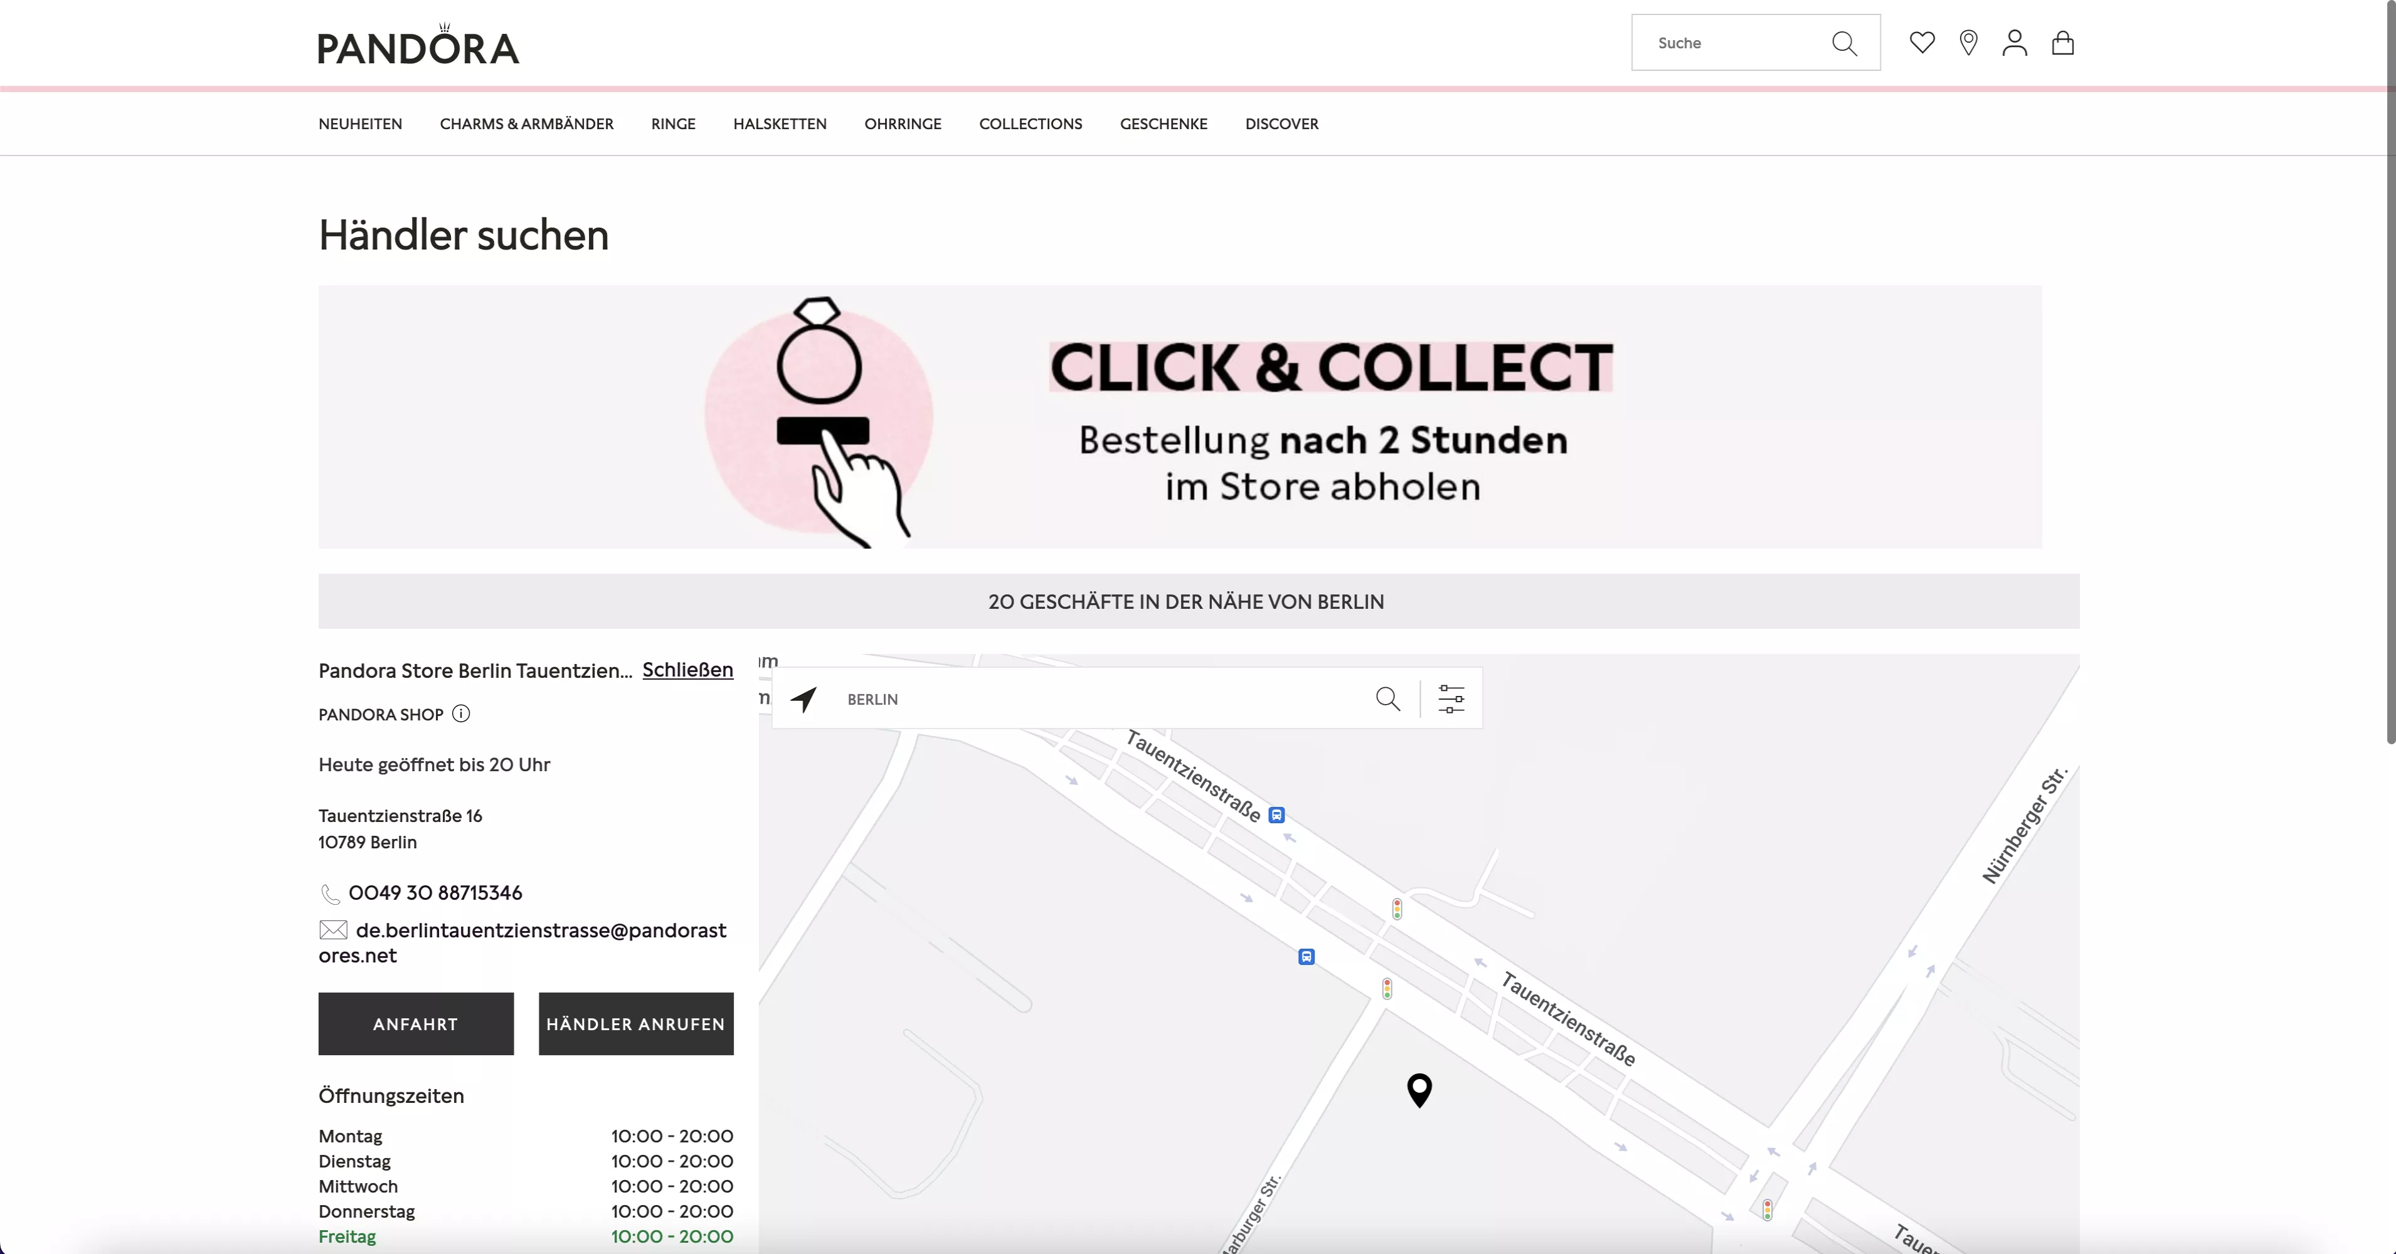Click '20 Geschäfte in der Nähe von Berlin' bar
The height and width of the screenshot is (1254, 2396).
pyautogui.click(x=1199, y=601)
